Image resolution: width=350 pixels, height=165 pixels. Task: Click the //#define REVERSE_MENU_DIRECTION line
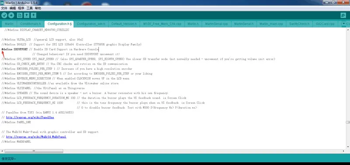point(65,79)
